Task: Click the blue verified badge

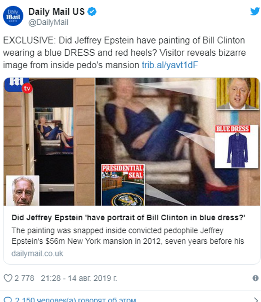Action: tap(92, 11)
